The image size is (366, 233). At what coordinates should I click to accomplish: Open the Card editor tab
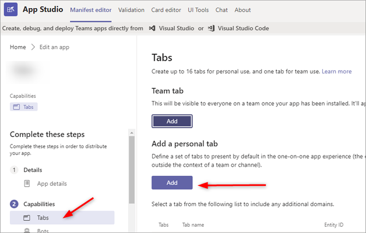click(166, 10)
